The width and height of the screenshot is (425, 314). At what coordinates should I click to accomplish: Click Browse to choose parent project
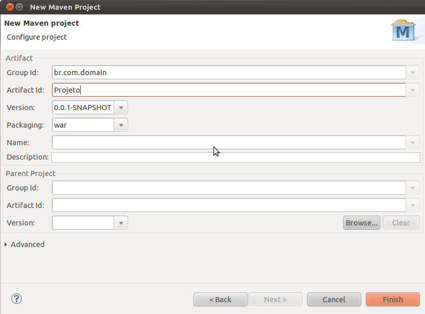(362, 223)
